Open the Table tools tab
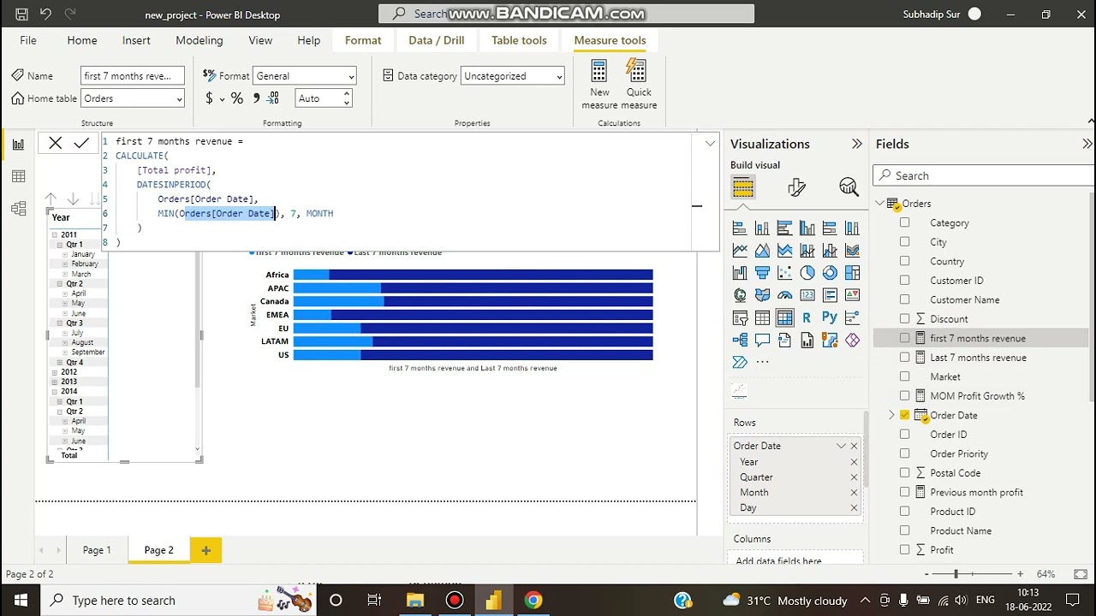Screen dimensions: 1096x616 click(519, 40)
